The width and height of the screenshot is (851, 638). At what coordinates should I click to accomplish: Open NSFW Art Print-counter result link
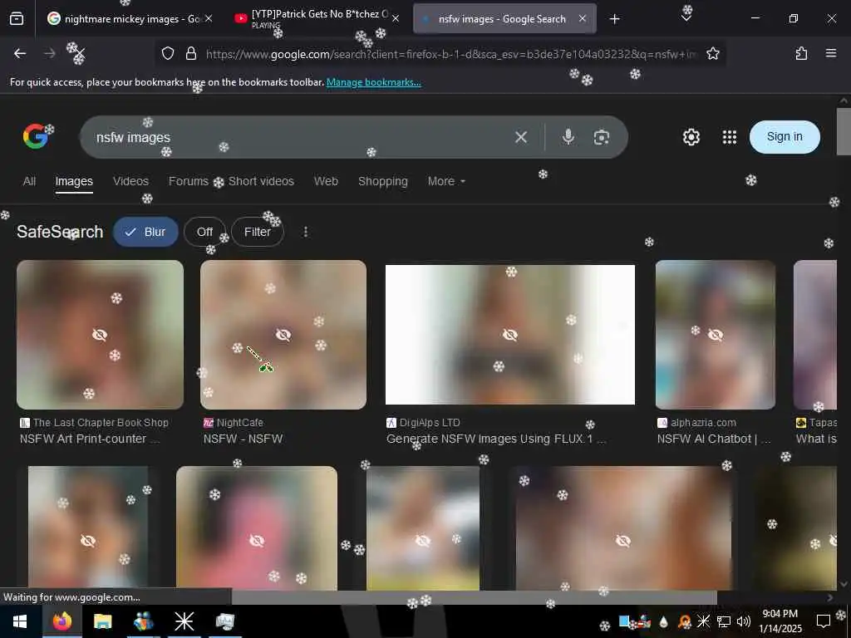click(x=90, y=439)
